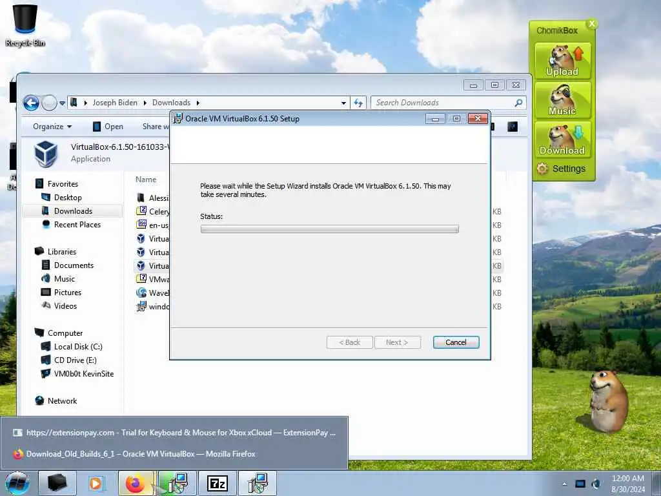Expand arrow after Downloads breadcrumb
The height and width of the screenshot is (496, 661).
click(198, 103)
